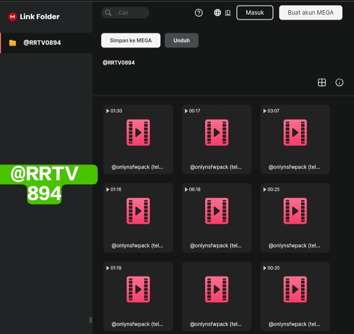Open the help question mark icon
Image resolution: width=354 pixels, height=334 pixels.
[199, 13]
